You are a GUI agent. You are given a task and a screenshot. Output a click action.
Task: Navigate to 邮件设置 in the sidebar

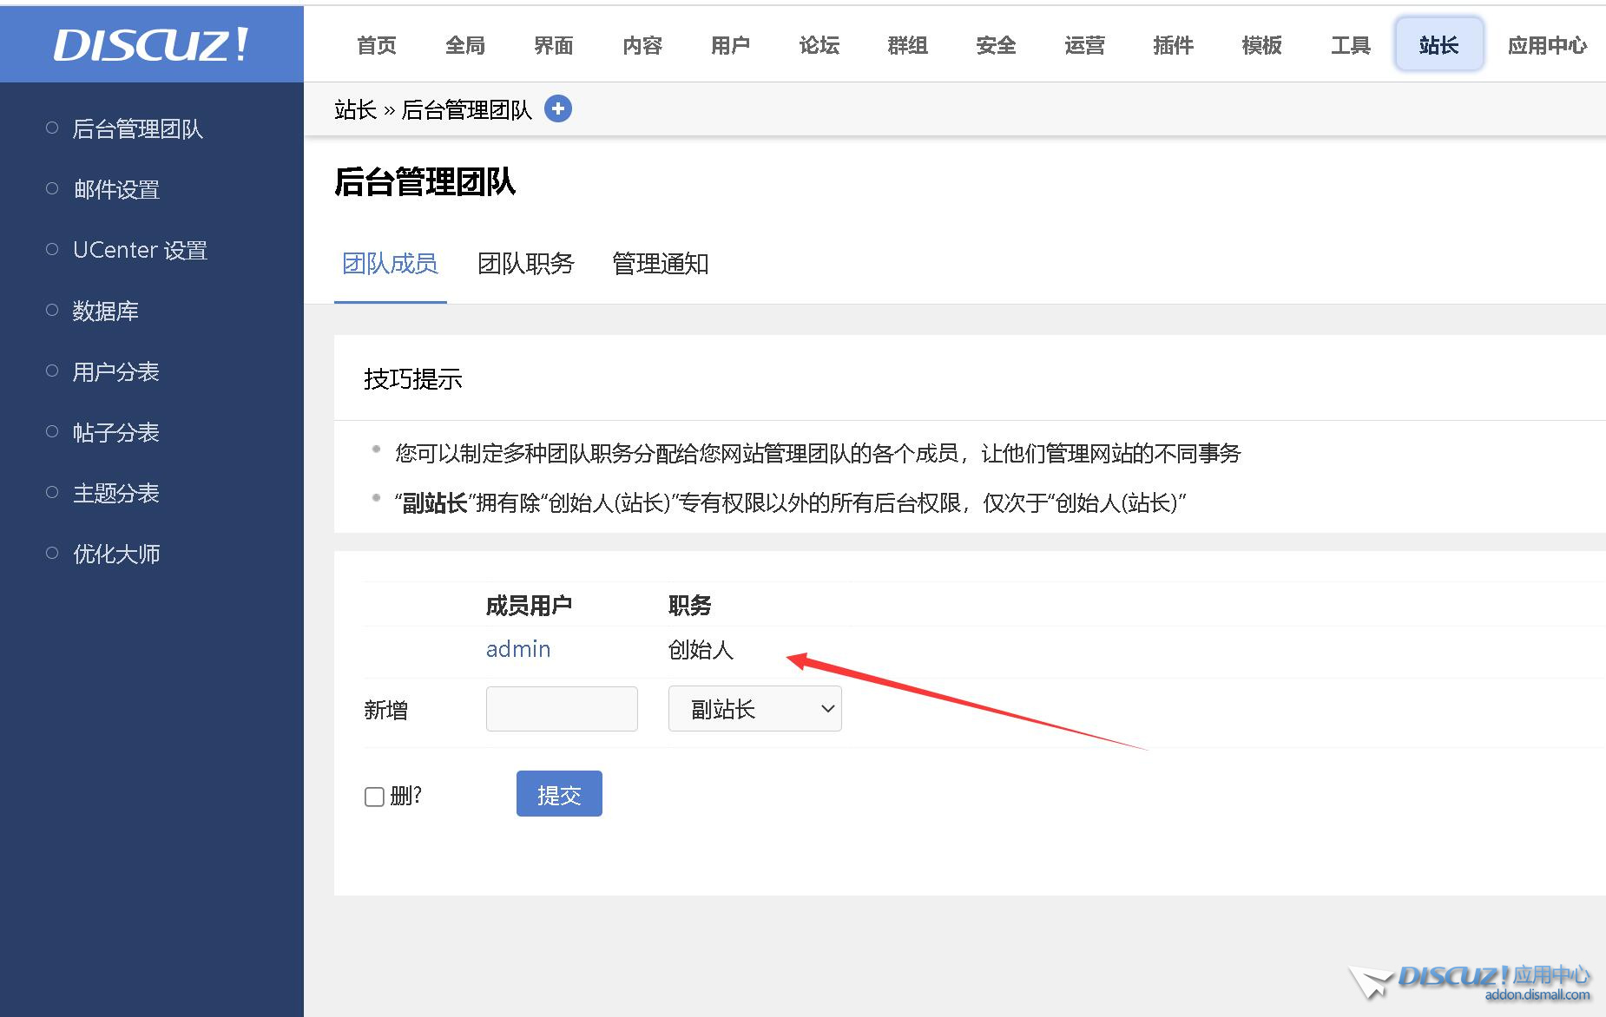[116, 189]
